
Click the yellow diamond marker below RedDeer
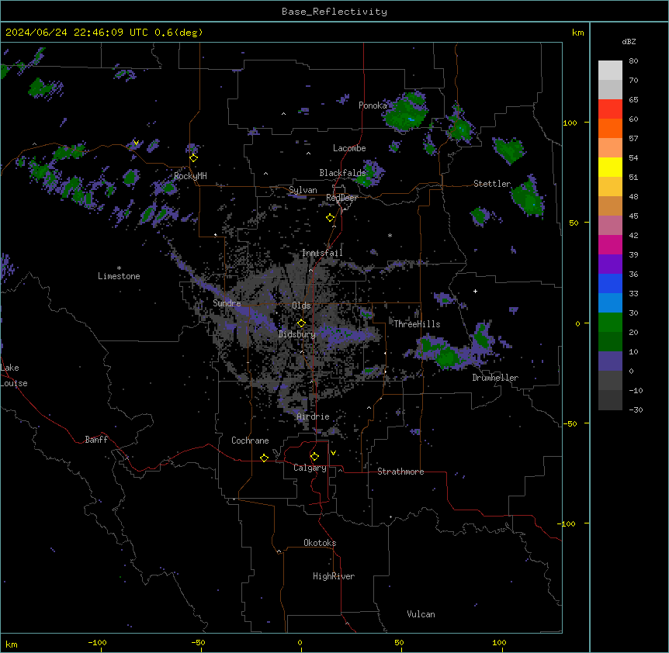pyautogui.click(x=331, y=218)
